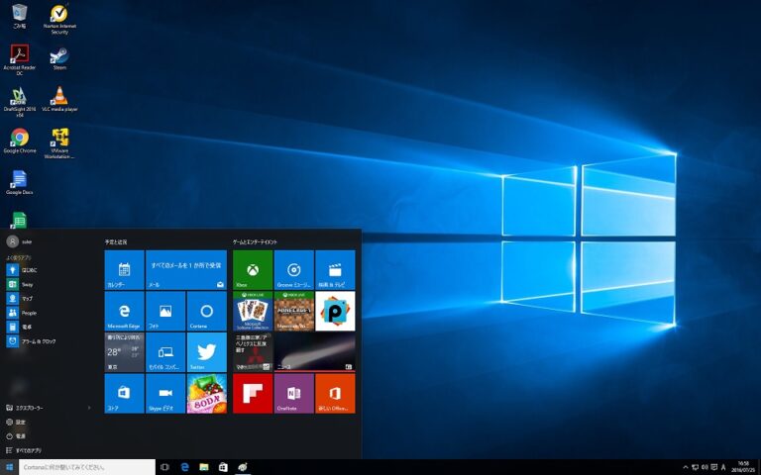Open the Mail tile
Screen dimensions: 761x475
(x=186, y=270)
